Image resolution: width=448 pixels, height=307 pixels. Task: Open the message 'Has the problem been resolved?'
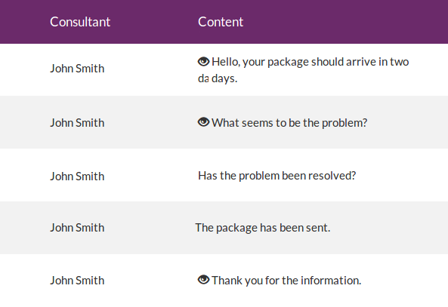(277, 176)
